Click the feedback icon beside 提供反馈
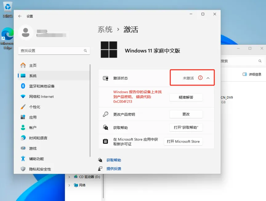This screenshot has height=201, width=266. click(x=100, y=169)
